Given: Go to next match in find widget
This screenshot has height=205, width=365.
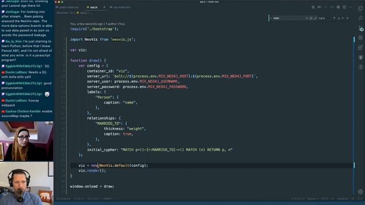Looking at the screenshot, I should click(339, 18).
